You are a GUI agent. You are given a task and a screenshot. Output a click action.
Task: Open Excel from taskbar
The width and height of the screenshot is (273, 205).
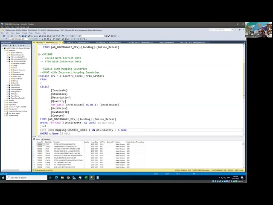click(86, 178)
